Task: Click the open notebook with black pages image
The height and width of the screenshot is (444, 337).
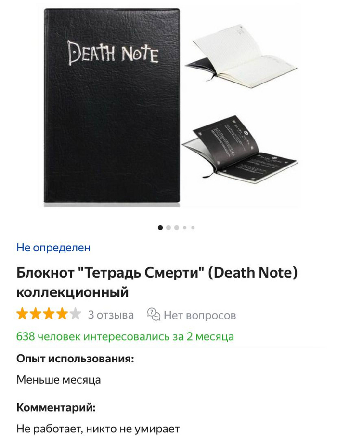Action: coord(239,147)
